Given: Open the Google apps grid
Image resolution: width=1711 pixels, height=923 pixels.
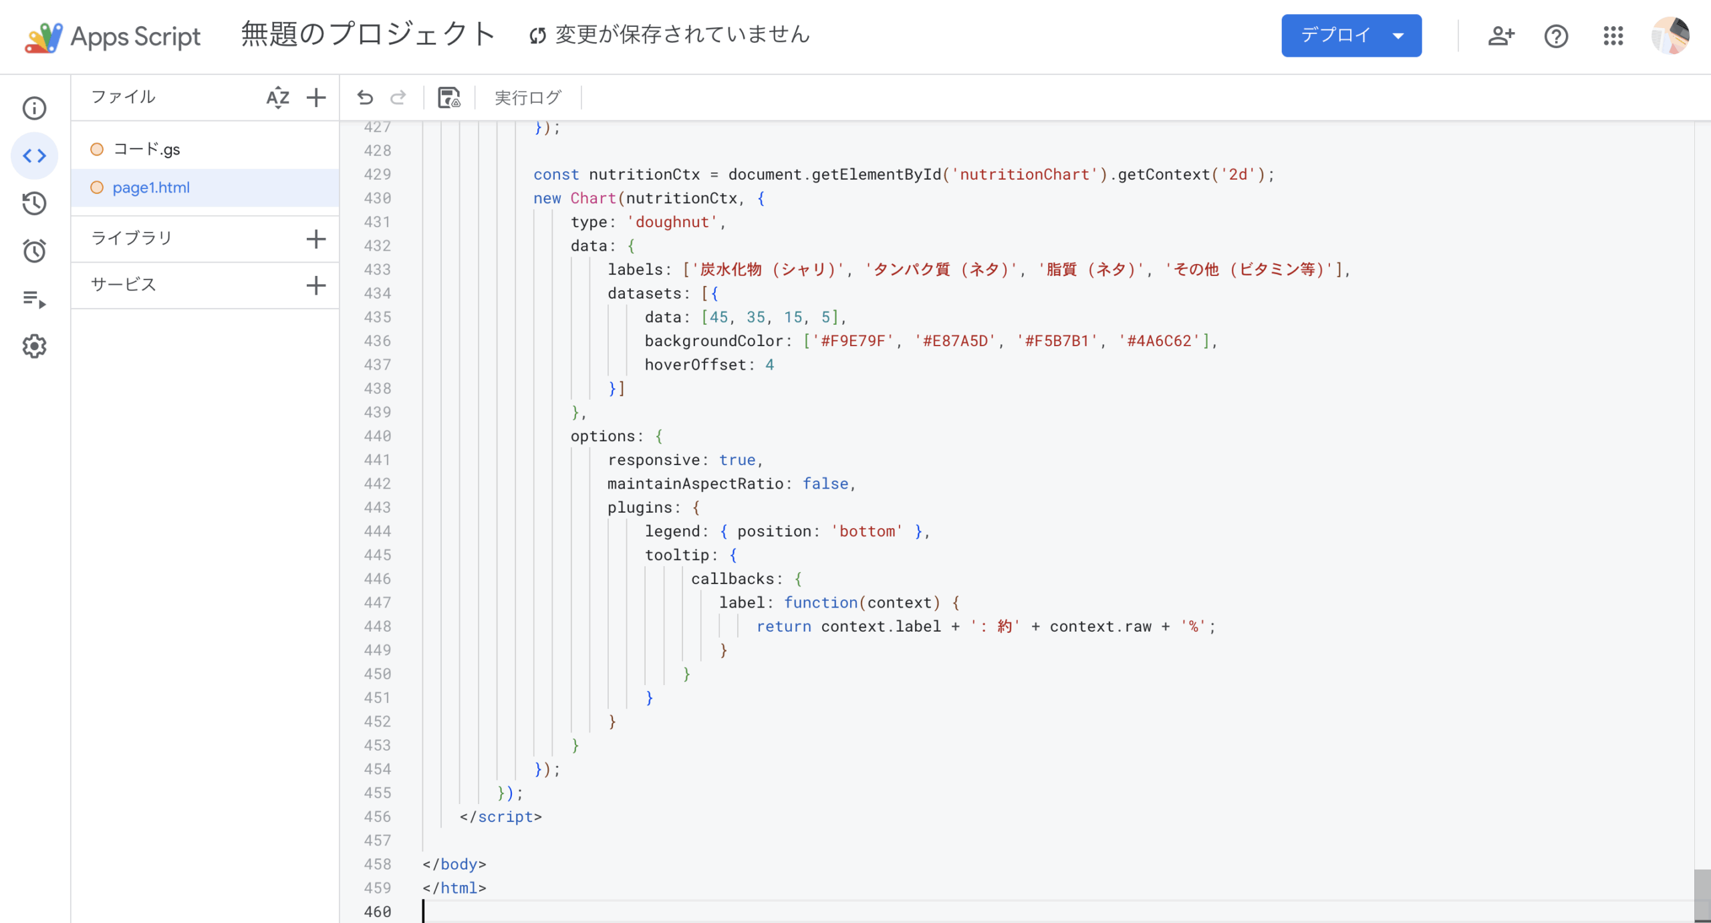Looking at the screenshot, I should coord(1613,36).
